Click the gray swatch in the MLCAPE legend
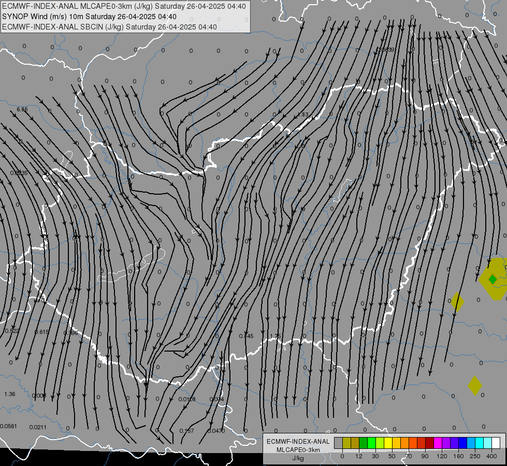This screenshot has width=507, height=466. click(x=338, y=443)
